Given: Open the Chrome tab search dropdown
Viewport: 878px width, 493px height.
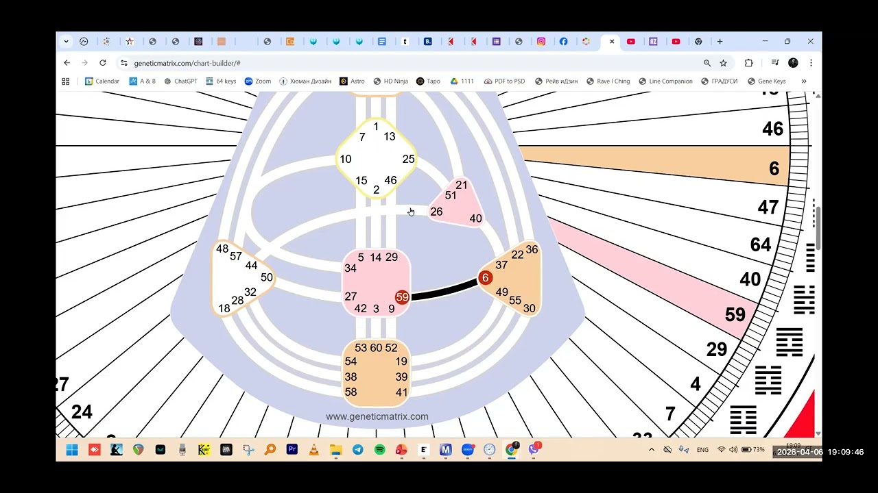Looking at the screenshot, I should (x=66, y=42).
